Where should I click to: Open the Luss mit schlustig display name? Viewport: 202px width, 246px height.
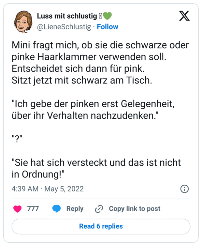click(67, 16)
